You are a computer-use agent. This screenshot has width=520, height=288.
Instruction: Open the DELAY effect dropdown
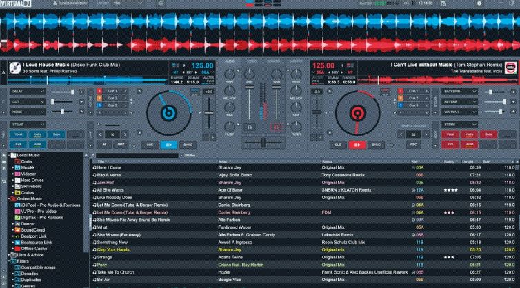[28, 91]
